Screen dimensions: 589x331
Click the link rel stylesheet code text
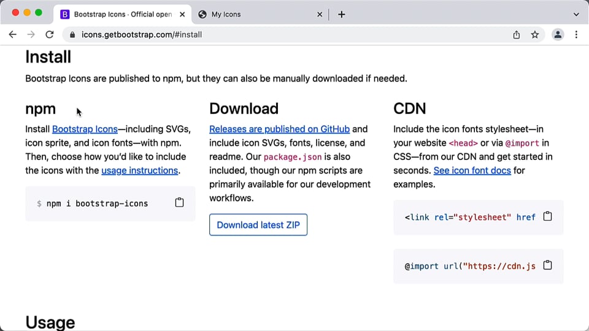470,217
